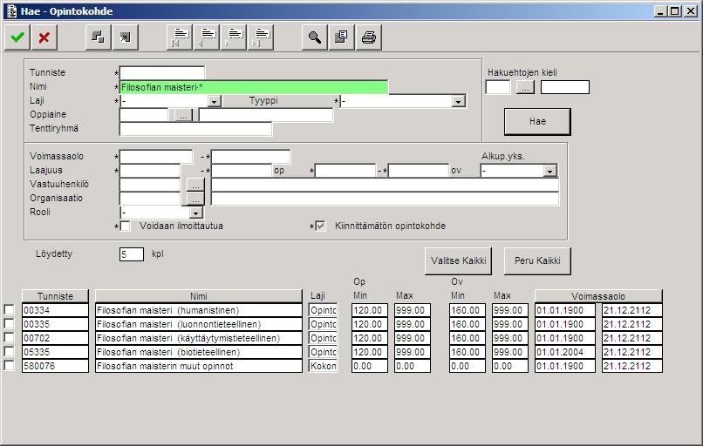Click the Oppiaine code field

(x=144, y=115)
